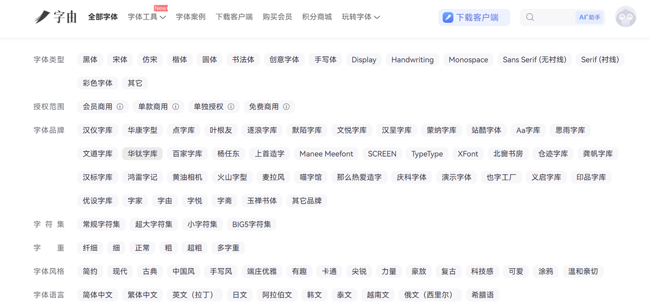Open the 字体案例 nav tab
This screenshot has height=307, width=649.
191,17
